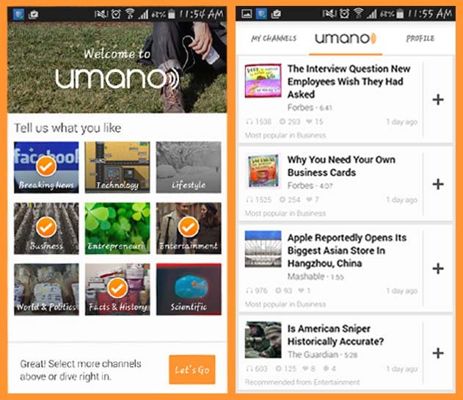Viewport: 463px width, 400px height.
Task: Open the umano home tab logo
Action: [x=346, y=39]
